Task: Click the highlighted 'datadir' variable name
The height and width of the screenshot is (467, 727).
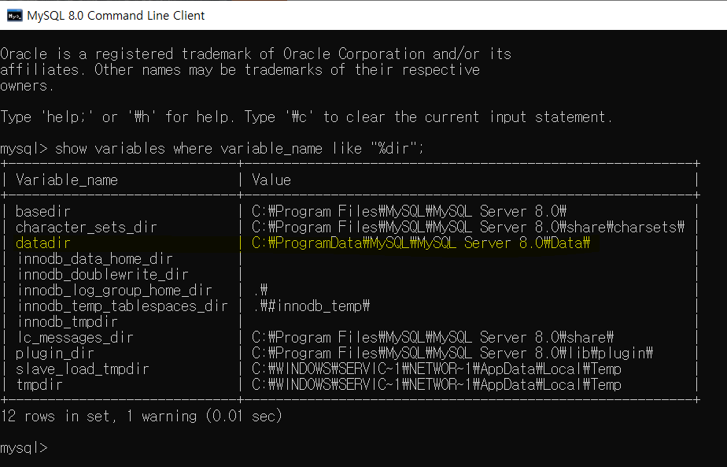Action: pos(42,243)
